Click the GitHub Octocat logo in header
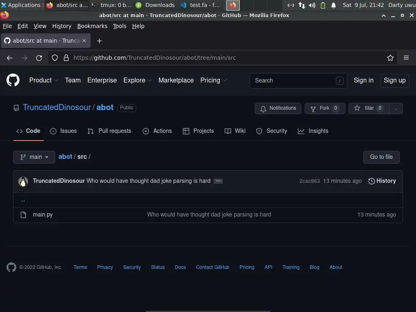The width and height of the screenshot is (416, 312). coord(13,80)
